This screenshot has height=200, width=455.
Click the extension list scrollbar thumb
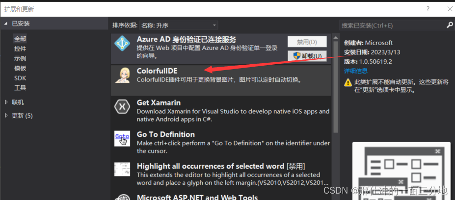pos(335,87)
